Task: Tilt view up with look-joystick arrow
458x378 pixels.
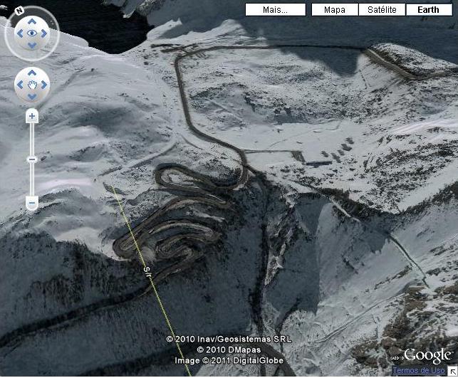Action: click(32, 21)
